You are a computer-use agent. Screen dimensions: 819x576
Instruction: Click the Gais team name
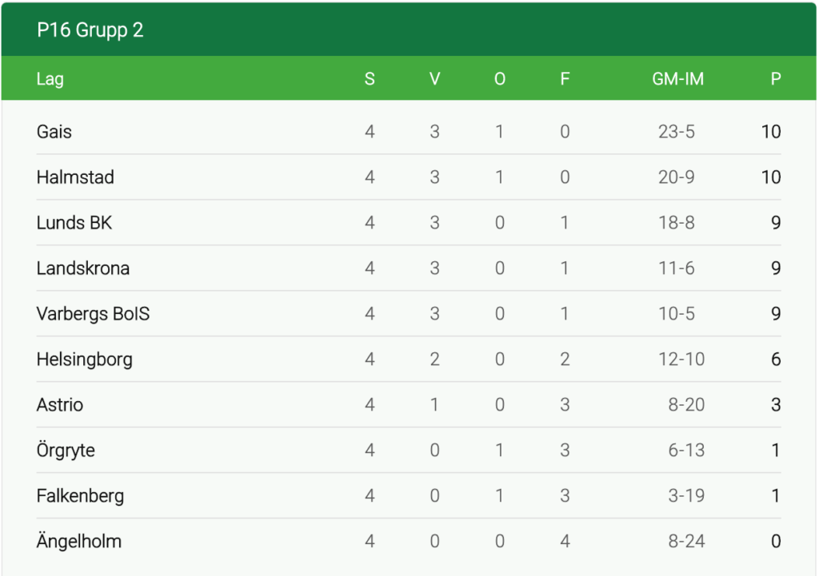pos(54,132)
